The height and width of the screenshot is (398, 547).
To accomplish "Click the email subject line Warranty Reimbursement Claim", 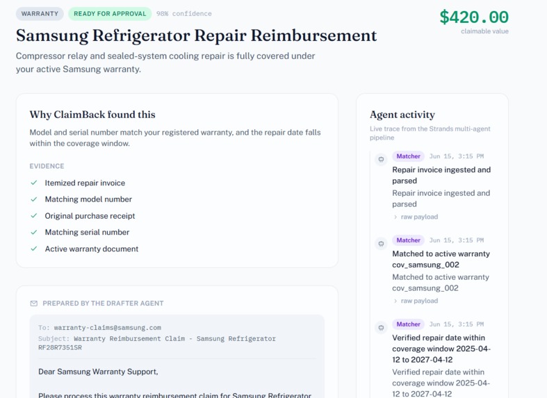I will coord(157,343).
